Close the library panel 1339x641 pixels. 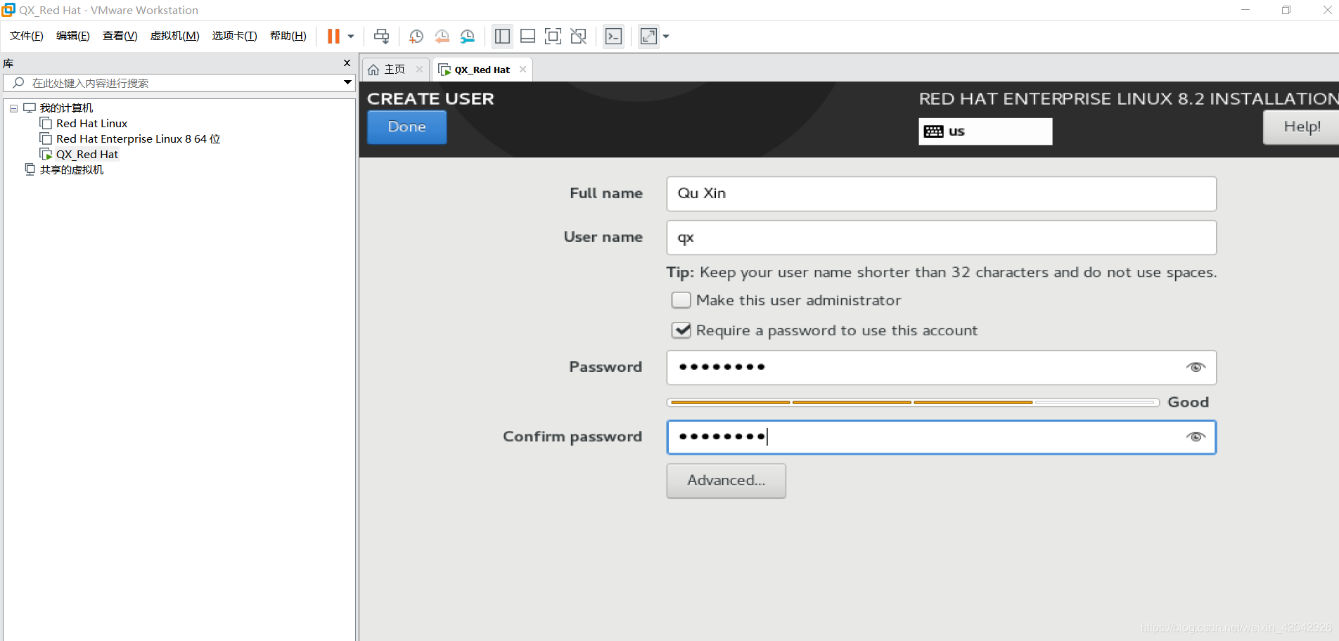347,63
